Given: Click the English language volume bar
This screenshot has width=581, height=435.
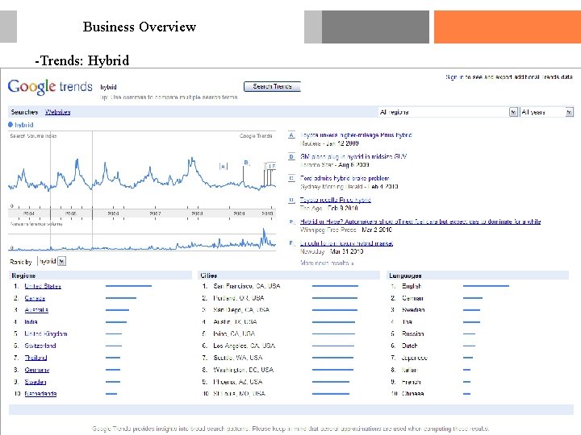Looking at the screenshot, I should click(x=486, y=286).
